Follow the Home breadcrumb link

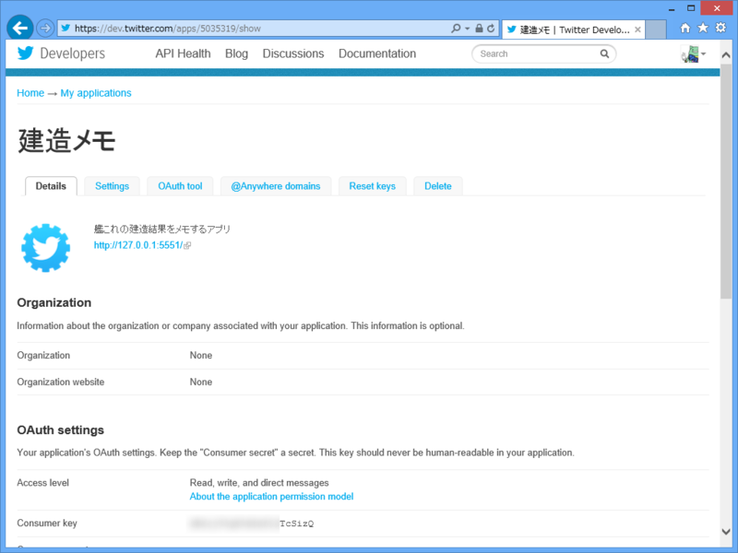click(30, 93)
